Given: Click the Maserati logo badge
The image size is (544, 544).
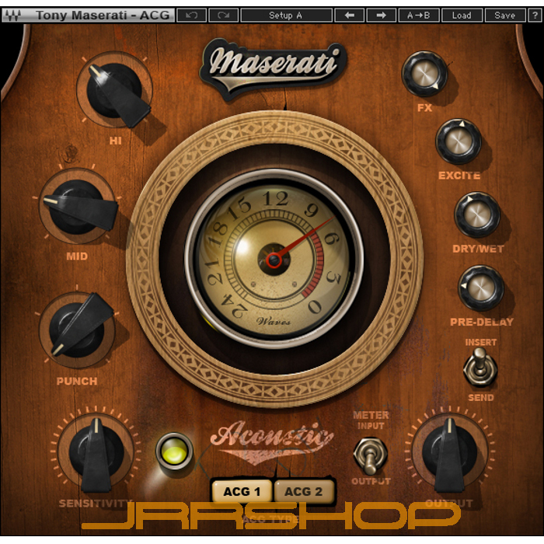Looking at the screenshot, I should coord(274,68).
